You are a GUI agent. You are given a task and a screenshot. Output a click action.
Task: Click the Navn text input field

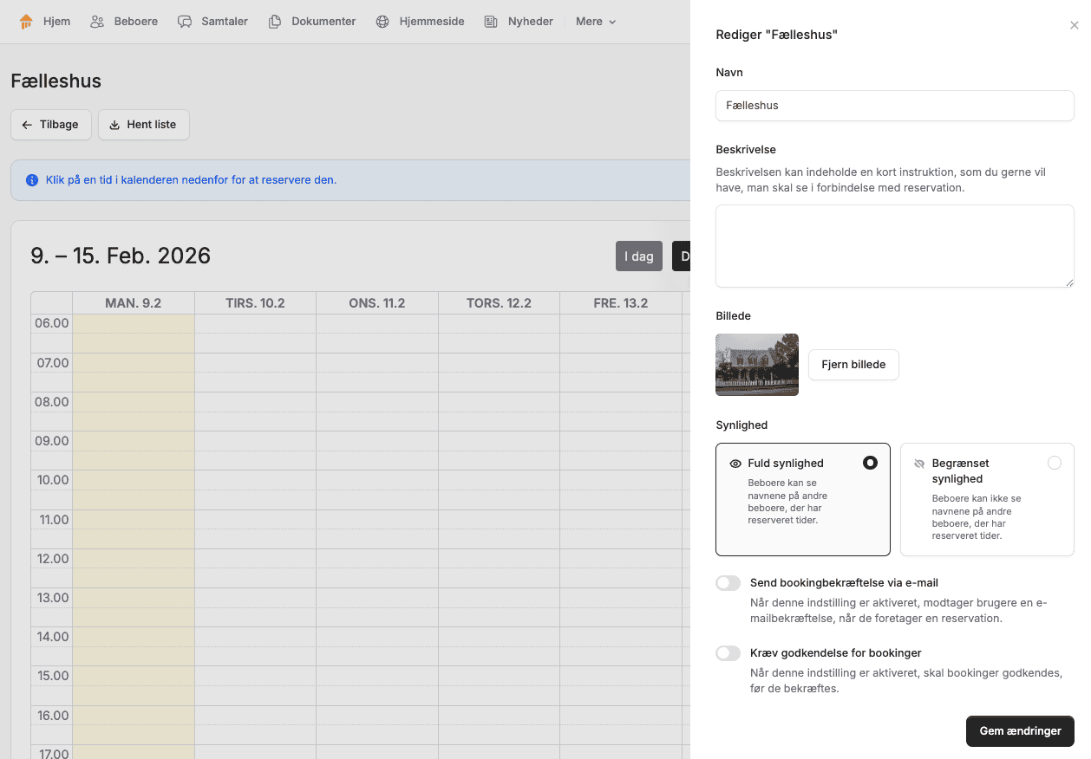(x=894, y=106)
